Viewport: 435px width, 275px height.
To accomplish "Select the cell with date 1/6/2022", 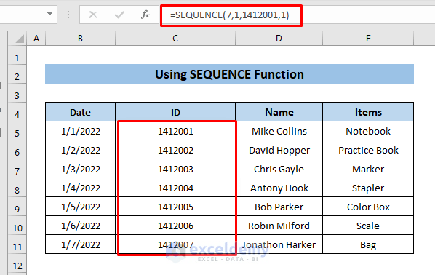I will tap(80, 226).
